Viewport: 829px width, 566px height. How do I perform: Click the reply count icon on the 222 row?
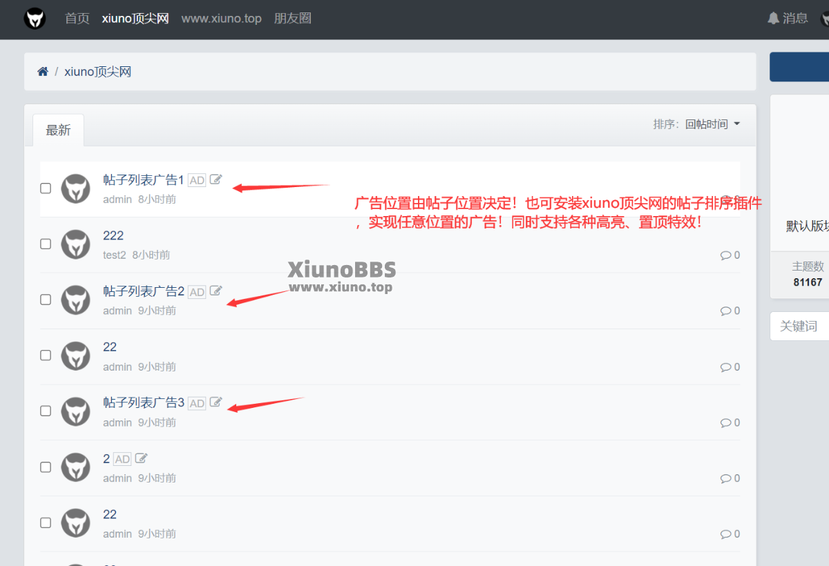[726, 255]
